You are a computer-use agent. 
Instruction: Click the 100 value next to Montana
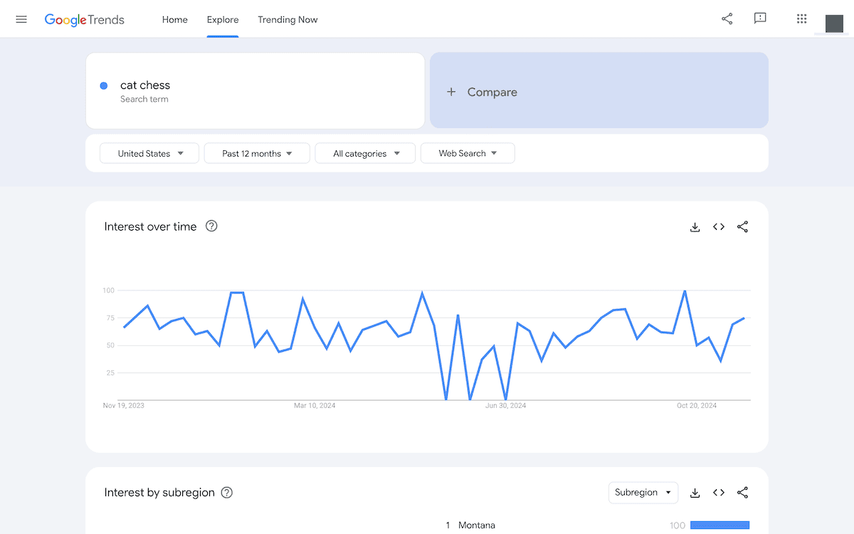[678, 525]
